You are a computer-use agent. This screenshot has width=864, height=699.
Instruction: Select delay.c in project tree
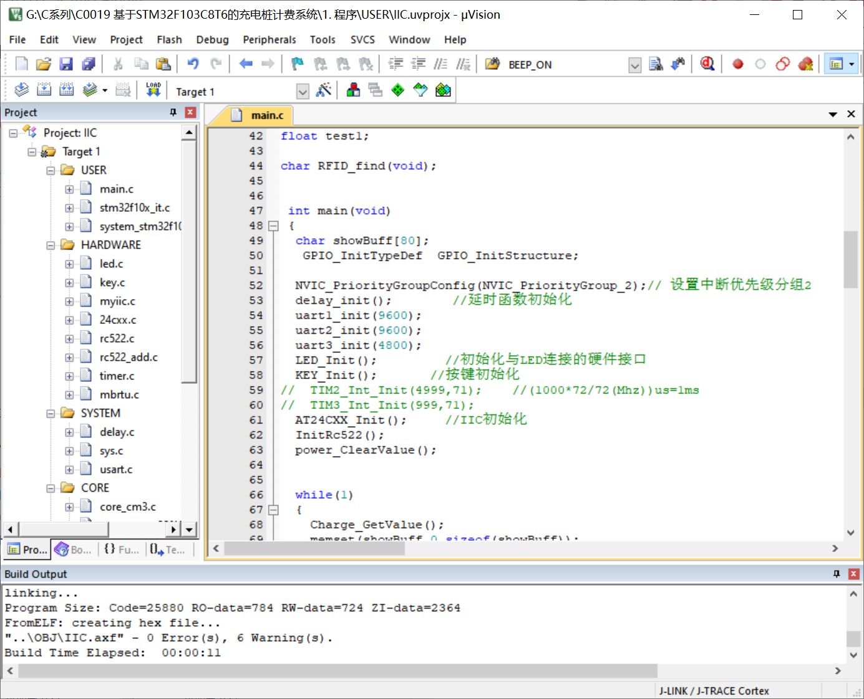[x=117, y=432]
